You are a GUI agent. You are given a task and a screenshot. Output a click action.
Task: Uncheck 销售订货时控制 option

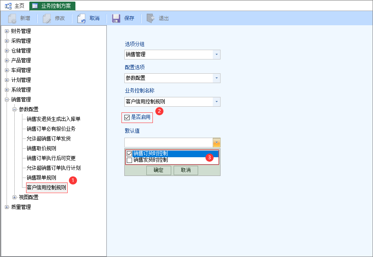[129, 154]
